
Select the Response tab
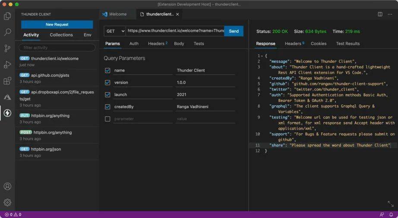265,44
